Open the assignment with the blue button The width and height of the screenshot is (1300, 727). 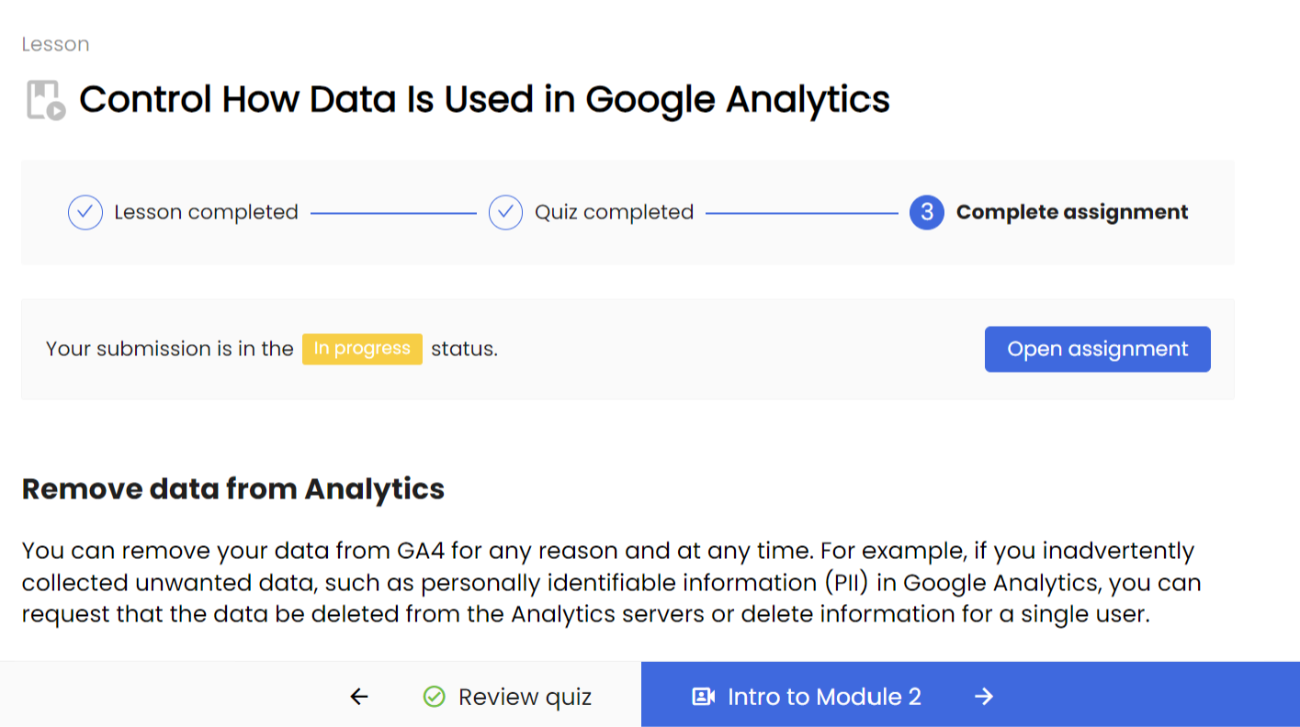click(1097, 349)
